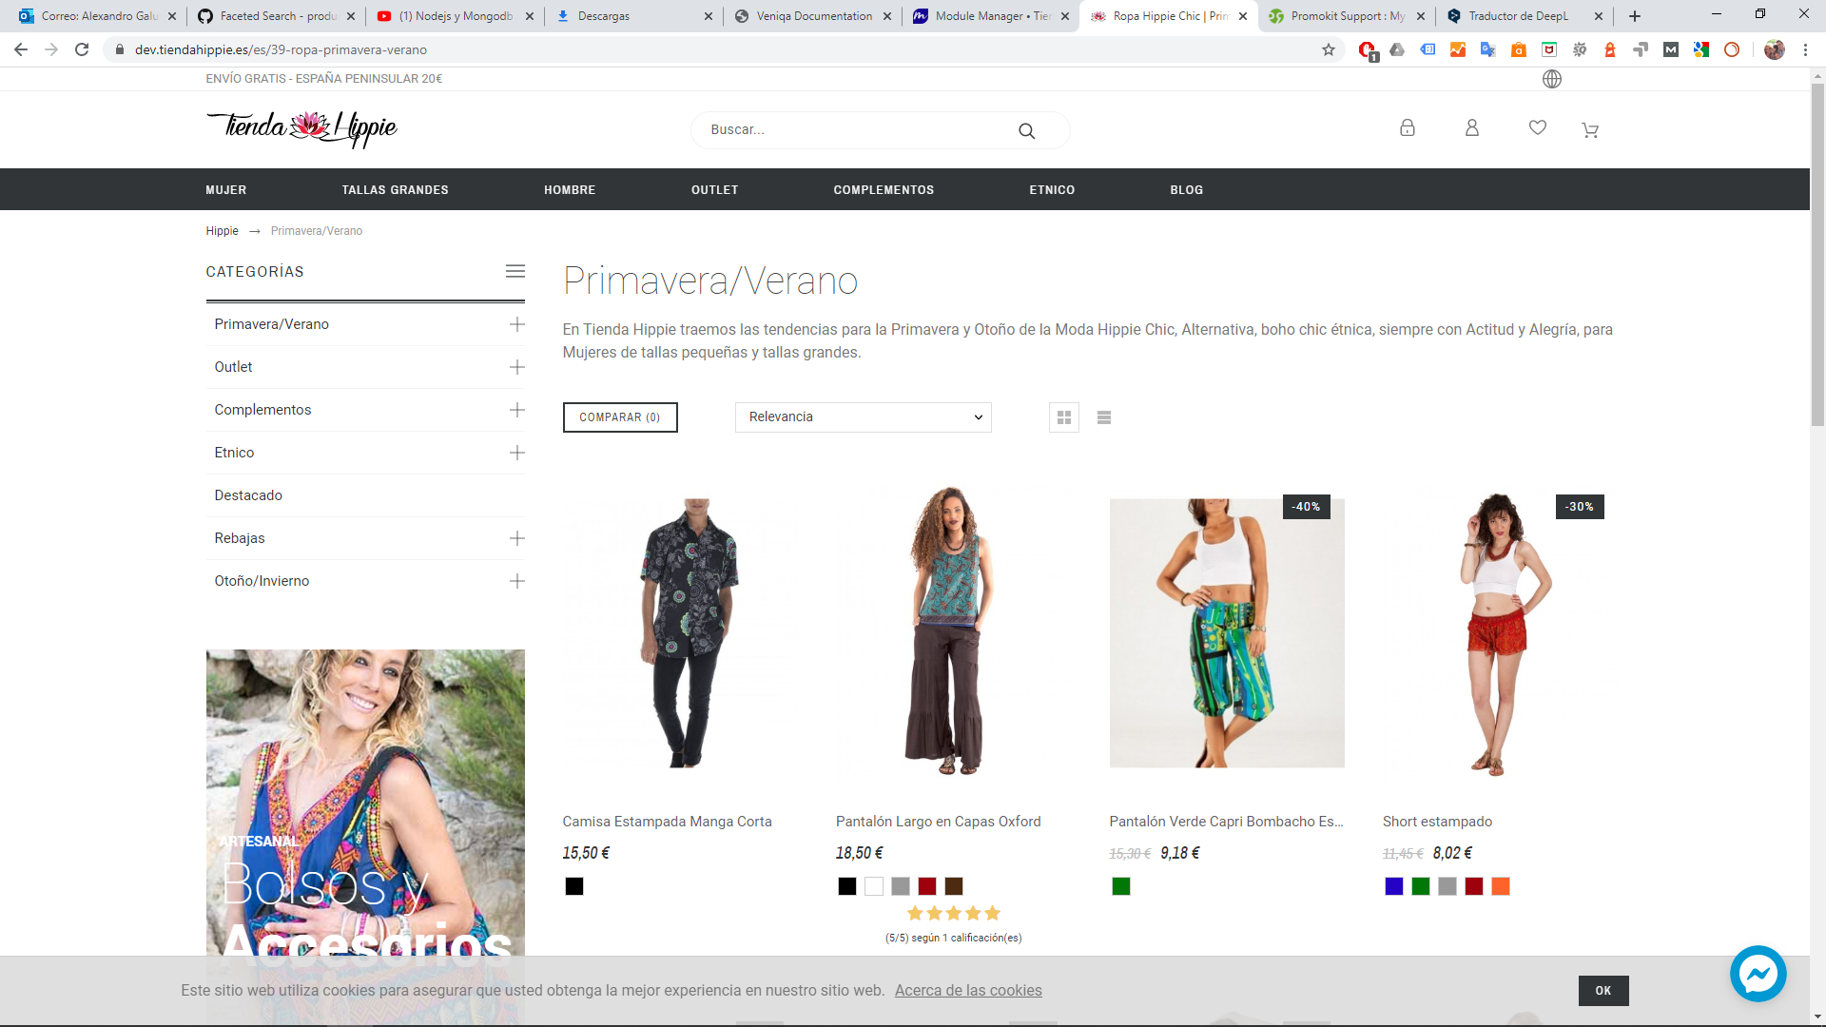Open the globe language selector

[x=1552, y=79]
